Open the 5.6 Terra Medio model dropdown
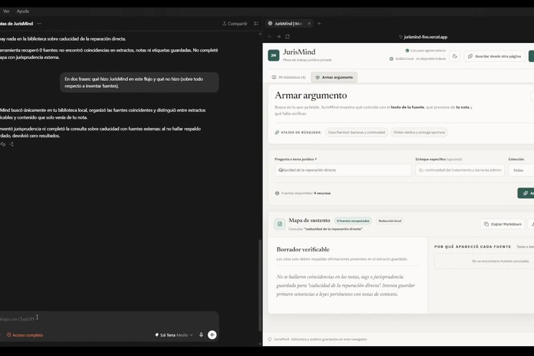 click(x=174, y=335)
